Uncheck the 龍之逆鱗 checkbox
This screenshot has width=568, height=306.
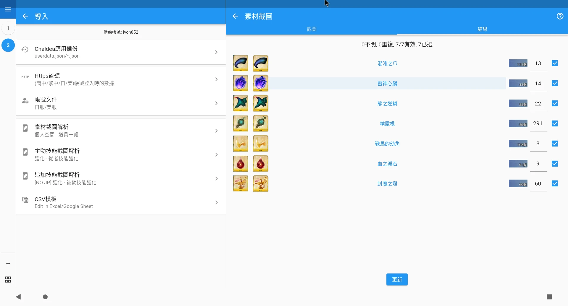(555, 104)
